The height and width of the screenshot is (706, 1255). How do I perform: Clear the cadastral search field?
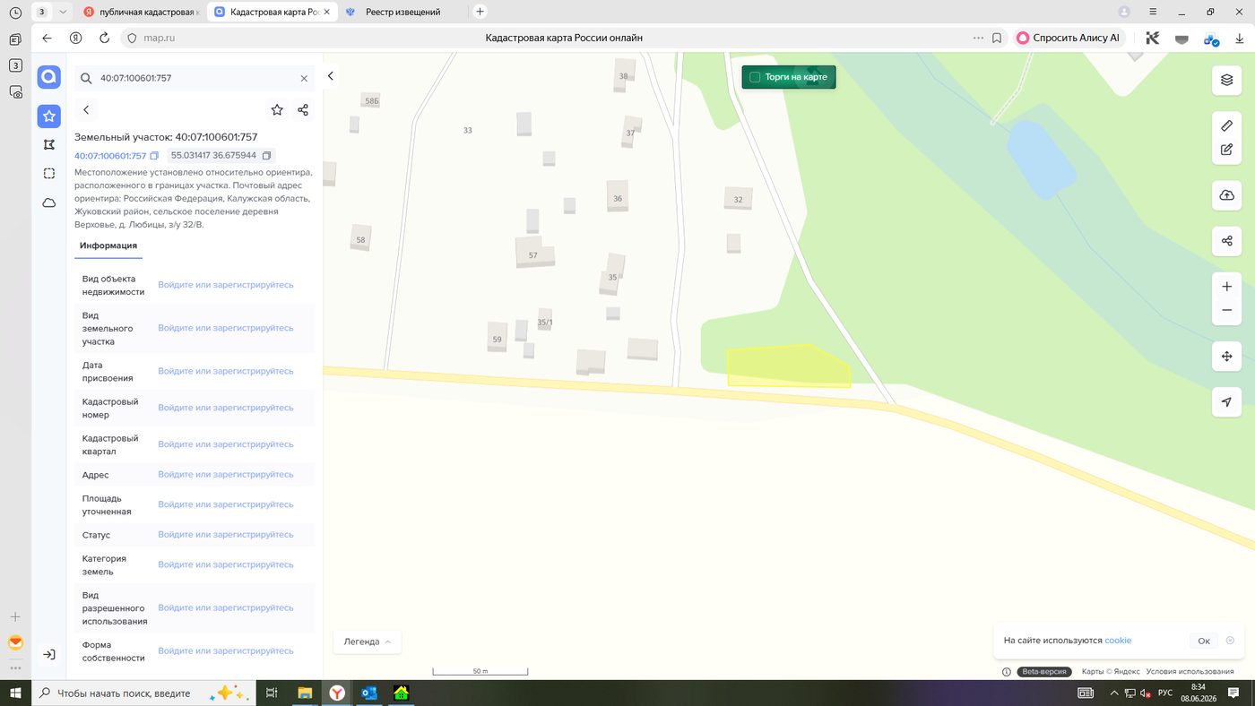point(304,79)
